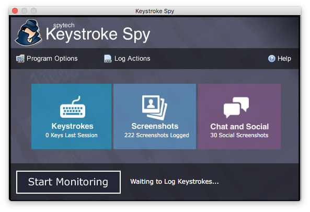This screenshot has width=310, height=212.
Task: Close the Keystroke Spy window
Action: point(15,10)
